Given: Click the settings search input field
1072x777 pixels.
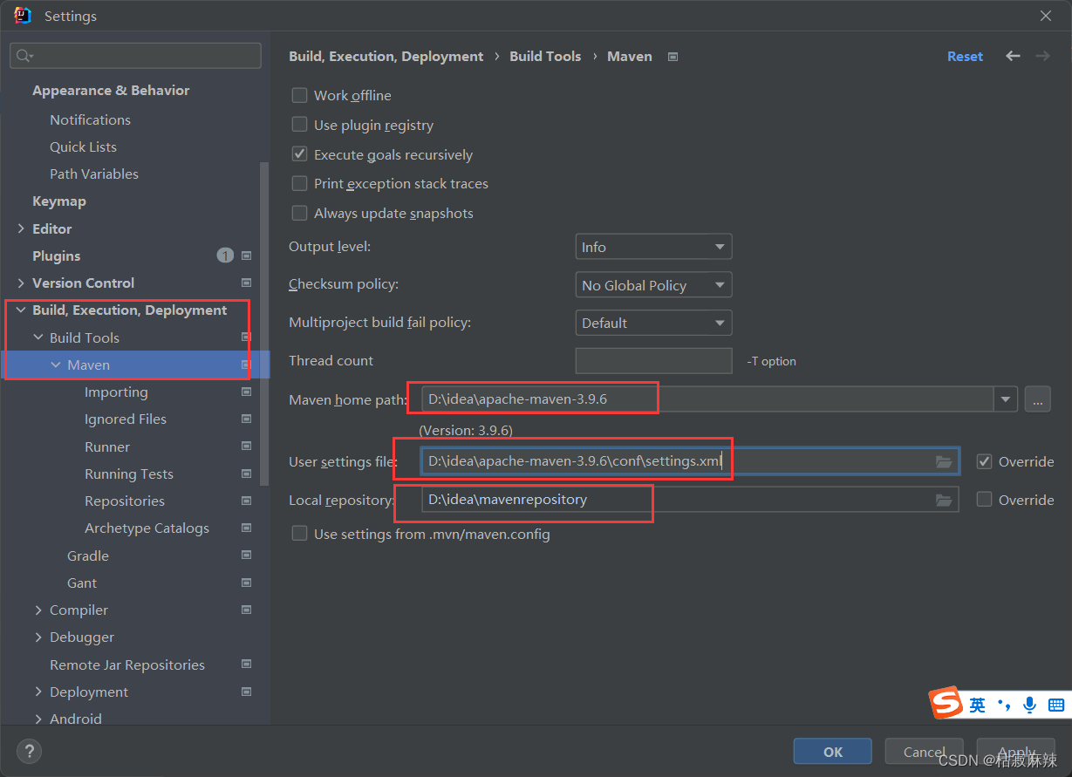Looking at the screenshot, I should click(135, 56).
